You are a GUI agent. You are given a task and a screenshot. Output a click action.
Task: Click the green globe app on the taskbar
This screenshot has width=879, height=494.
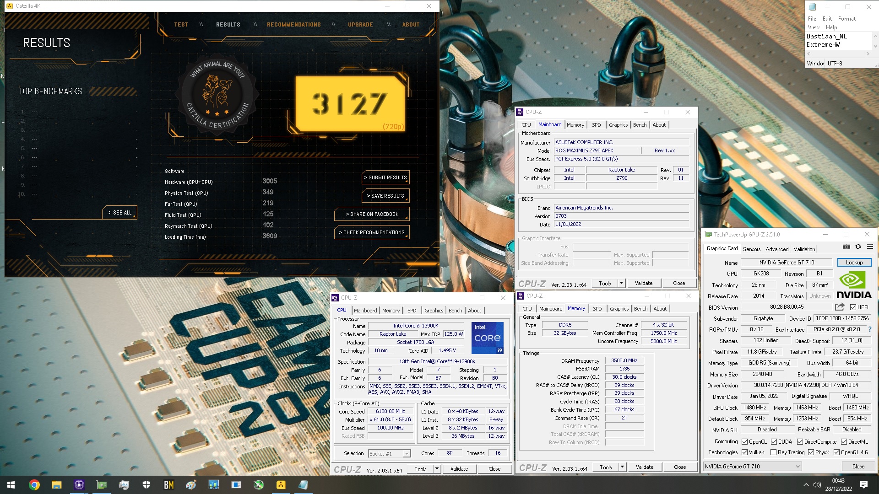(258, 485)
